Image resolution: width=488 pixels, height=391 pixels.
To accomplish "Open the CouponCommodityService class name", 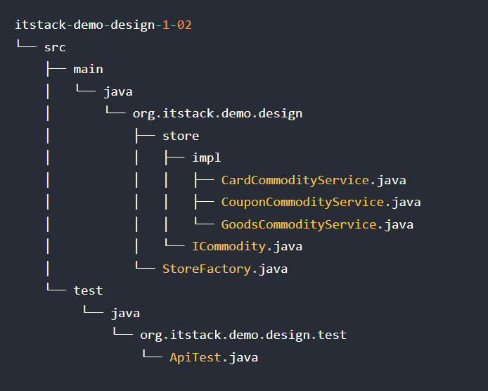I will 302,203.
